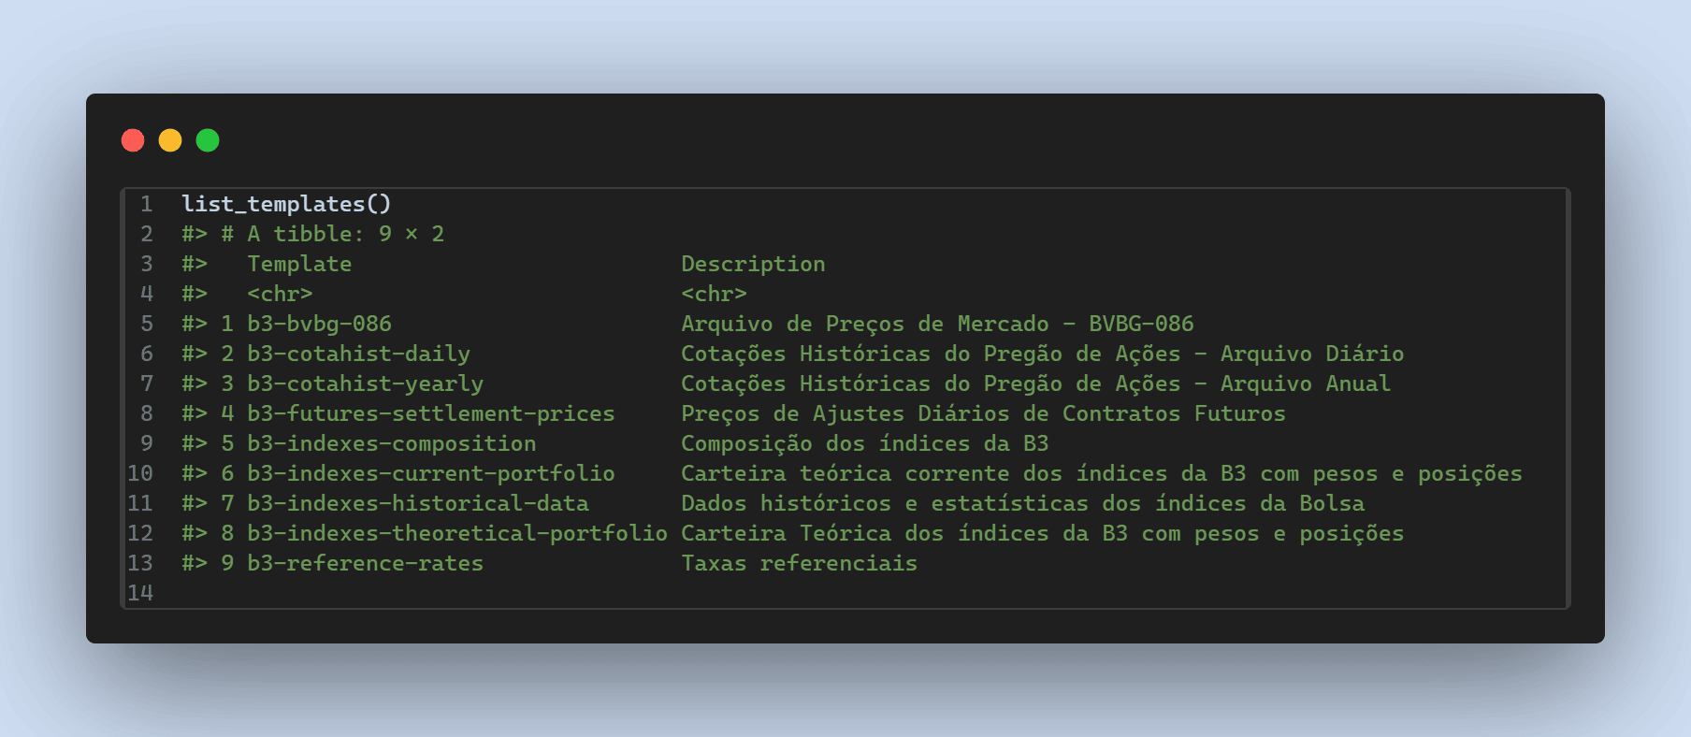The height and width of the screenshot is (737, 1691).
Task: Click the red close window dot
Action: [133, 140]
